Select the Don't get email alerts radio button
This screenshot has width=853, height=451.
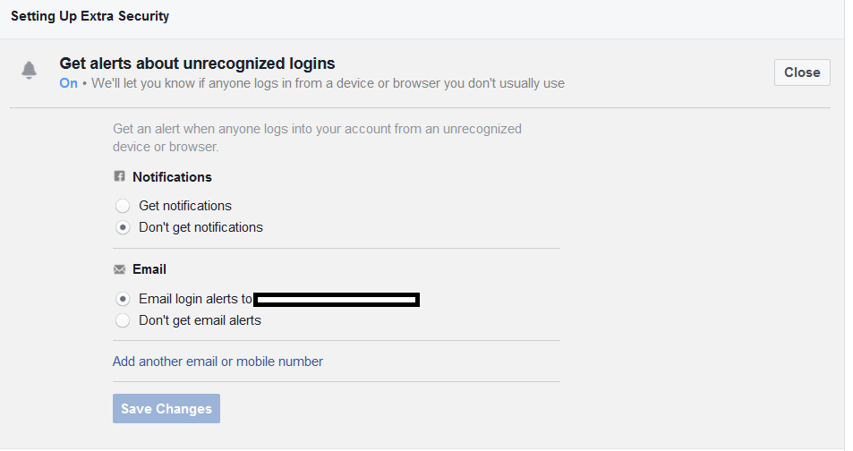click(x=123, y=320)
